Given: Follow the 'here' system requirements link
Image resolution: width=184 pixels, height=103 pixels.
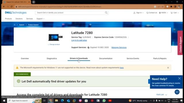Looking at the screenshot, I should click(122, 68).
